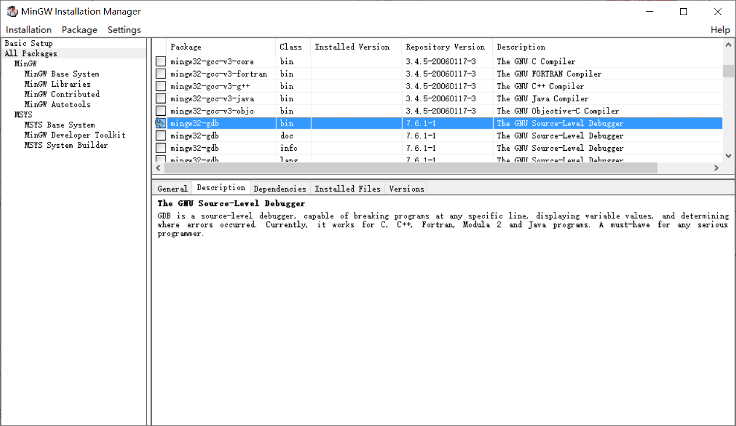The image size is (736, 426).
Task: Click 'The GNU C Compiler' description cell
Action: coord(536,62)
